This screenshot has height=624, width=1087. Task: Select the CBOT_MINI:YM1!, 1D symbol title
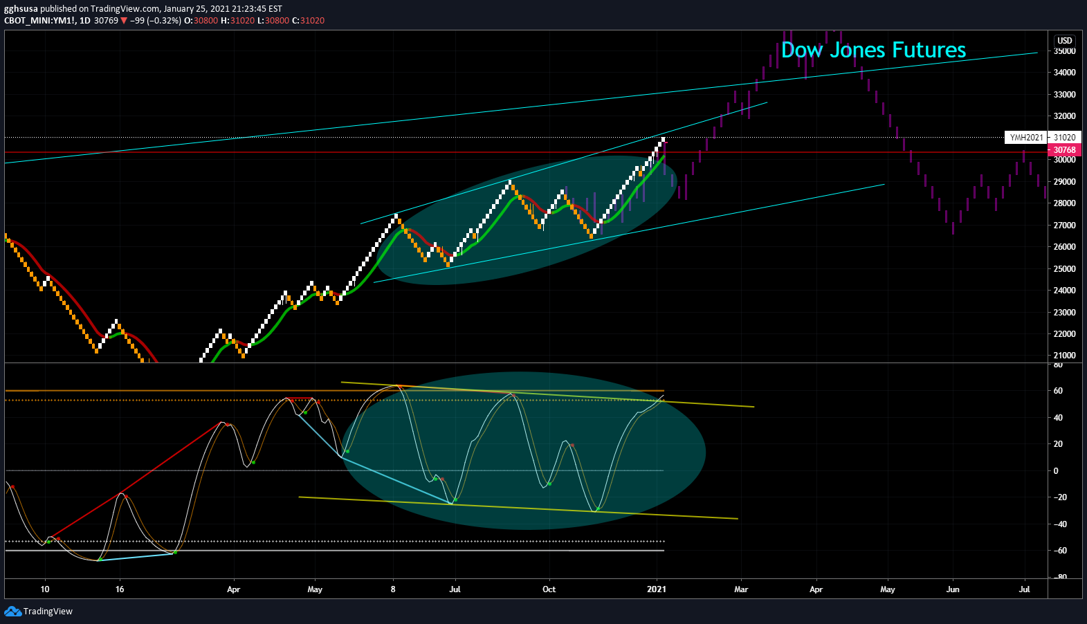coord(47,21)
